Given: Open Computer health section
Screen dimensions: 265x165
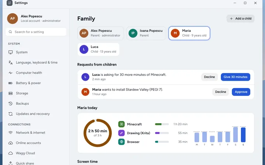Looking at the screenshot, I should click(x=36, y=73).
